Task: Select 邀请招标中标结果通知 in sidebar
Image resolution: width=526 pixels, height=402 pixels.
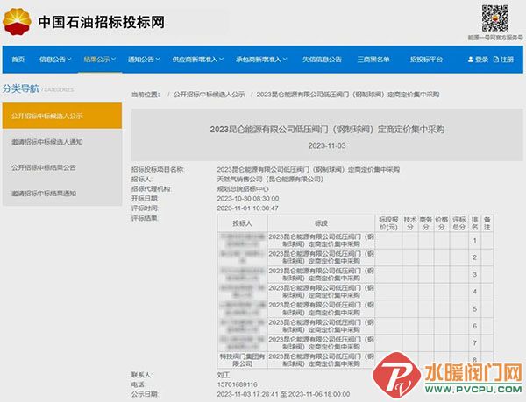Action: 62,194
